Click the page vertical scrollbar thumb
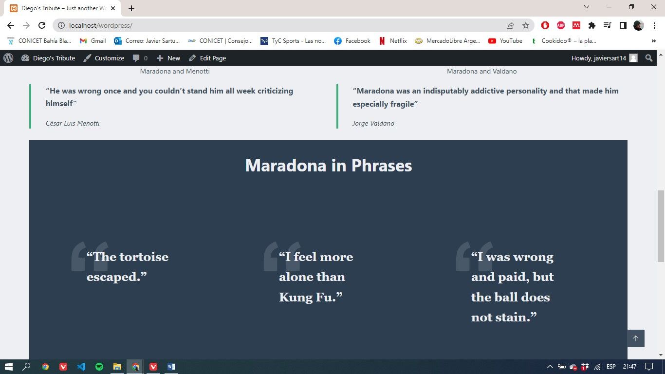This screenshot has width=665, height=374. [661, 225]
